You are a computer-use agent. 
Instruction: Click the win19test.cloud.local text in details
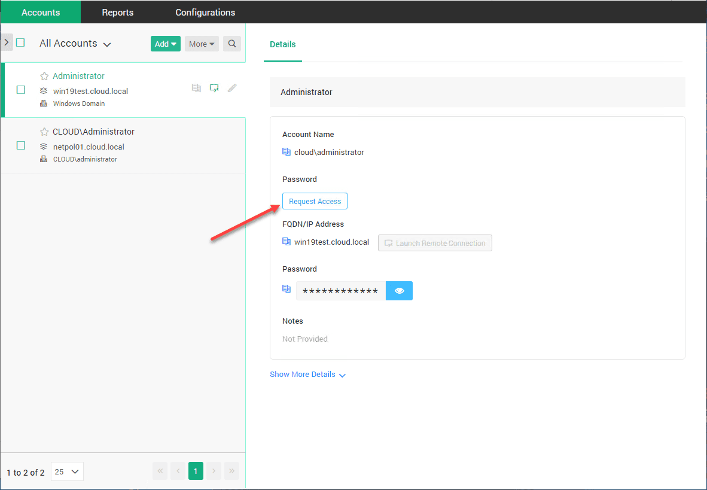tap(331, 242)
